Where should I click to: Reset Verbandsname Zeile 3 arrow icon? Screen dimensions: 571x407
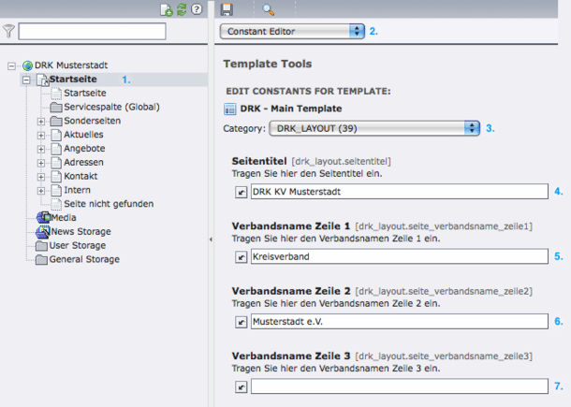pos(242,387)
